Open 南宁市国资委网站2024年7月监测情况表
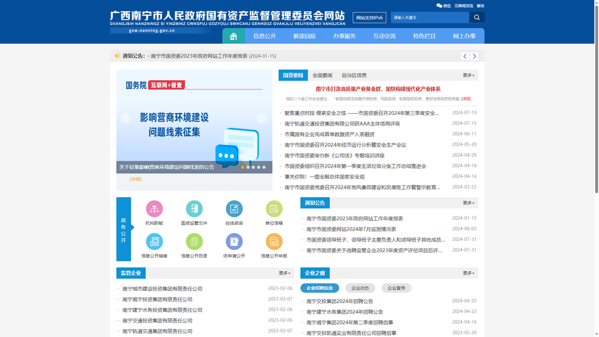The width and height of the screenshot is (599, 337). (x=351, y=229)
